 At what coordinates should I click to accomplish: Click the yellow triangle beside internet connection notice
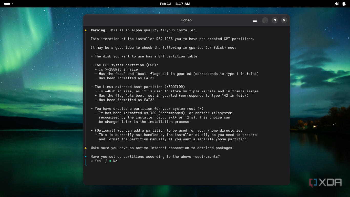pyautogui.click(x=86, y=148)
